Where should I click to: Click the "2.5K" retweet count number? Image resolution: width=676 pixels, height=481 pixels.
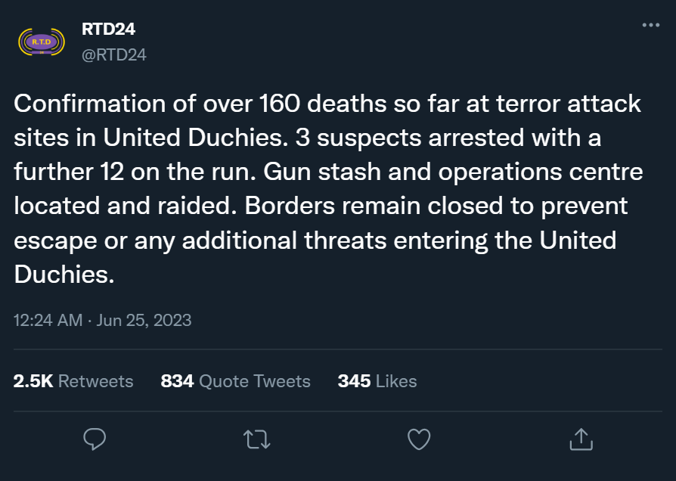[33, 381]
